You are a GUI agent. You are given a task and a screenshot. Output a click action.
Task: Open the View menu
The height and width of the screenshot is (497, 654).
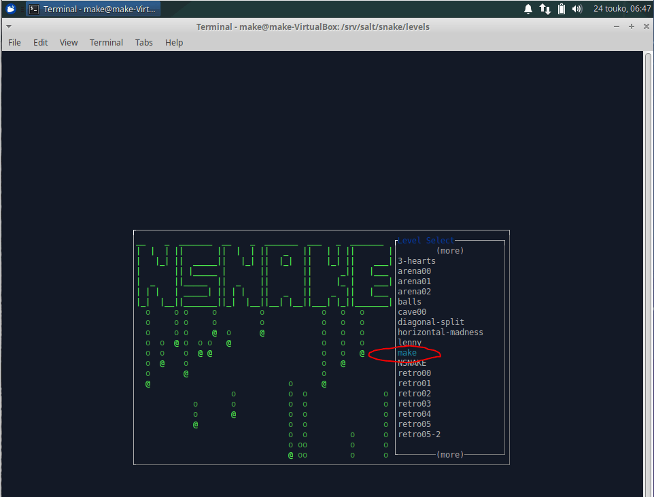[x=69, y=42]
